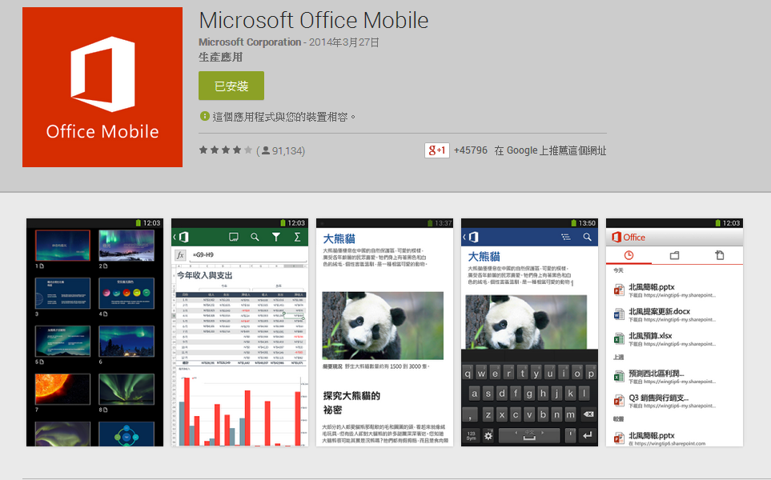Click the filter funnel icon in Excel screenshot

tap(276, 237)
